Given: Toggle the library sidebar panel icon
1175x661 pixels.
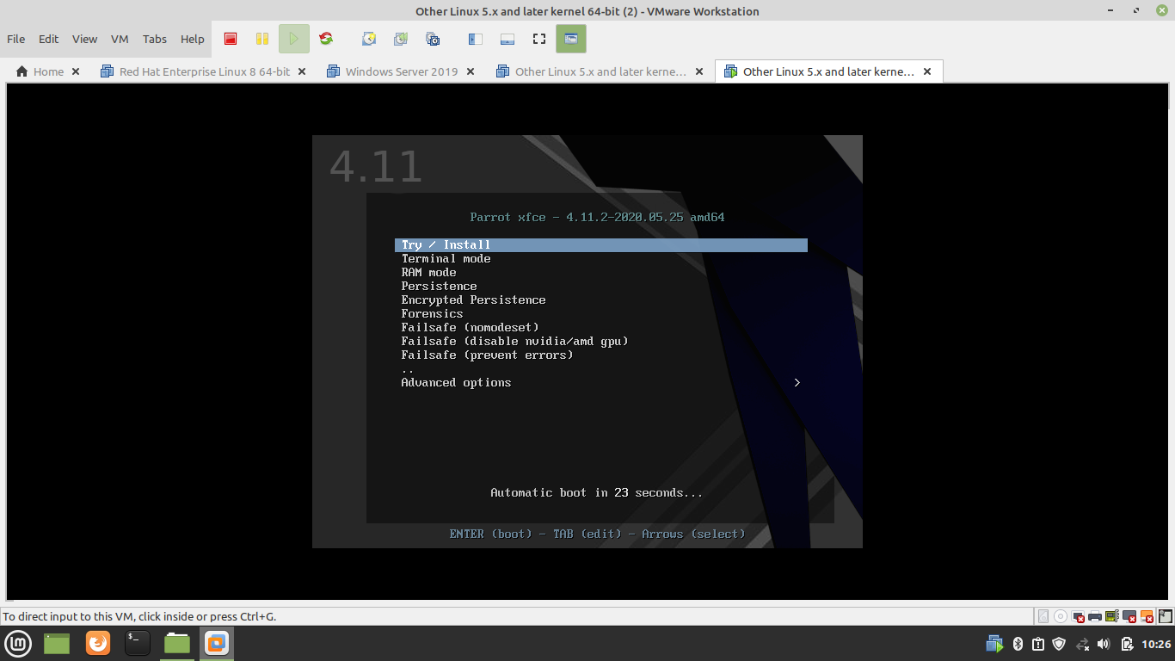Looking at the screenshot, I should coord(476,39).
